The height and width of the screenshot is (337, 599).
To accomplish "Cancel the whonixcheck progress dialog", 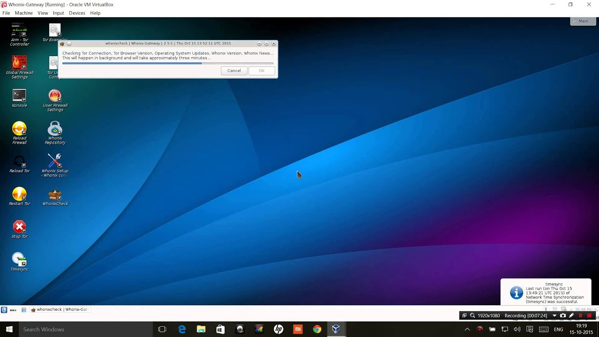I will (x=234, y=71).
